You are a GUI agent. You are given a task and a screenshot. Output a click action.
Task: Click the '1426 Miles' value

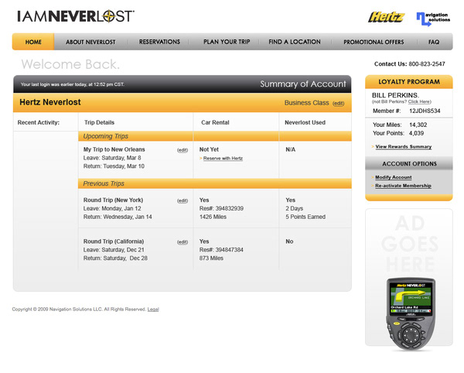click(x=213, y=217)
